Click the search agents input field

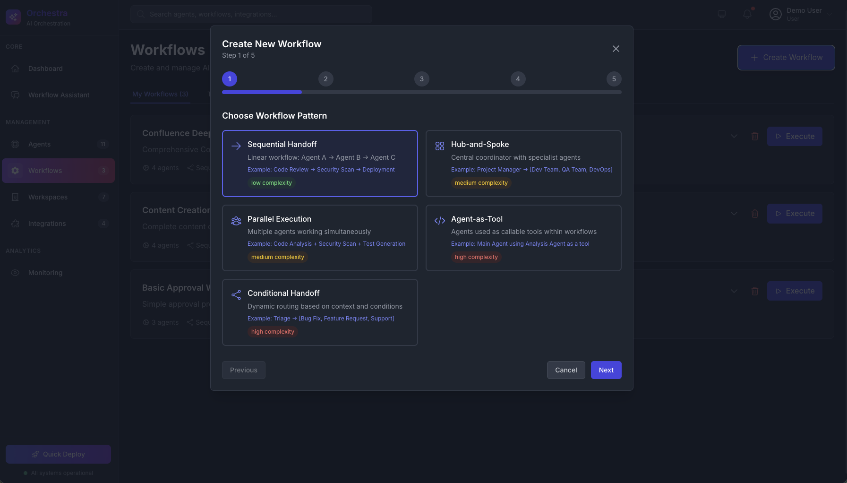252,14
